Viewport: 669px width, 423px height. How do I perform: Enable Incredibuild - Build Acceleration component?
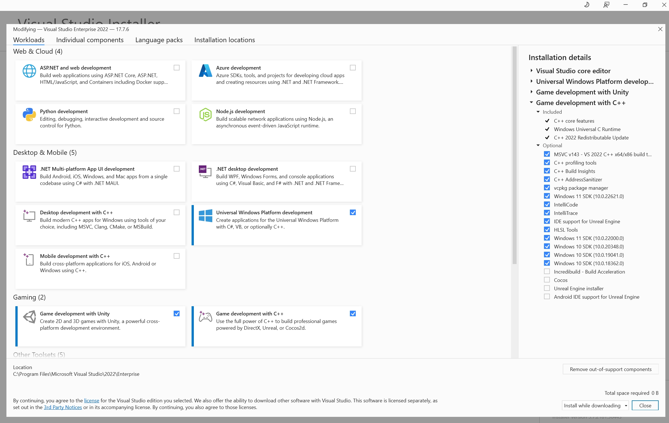[547, 271]
